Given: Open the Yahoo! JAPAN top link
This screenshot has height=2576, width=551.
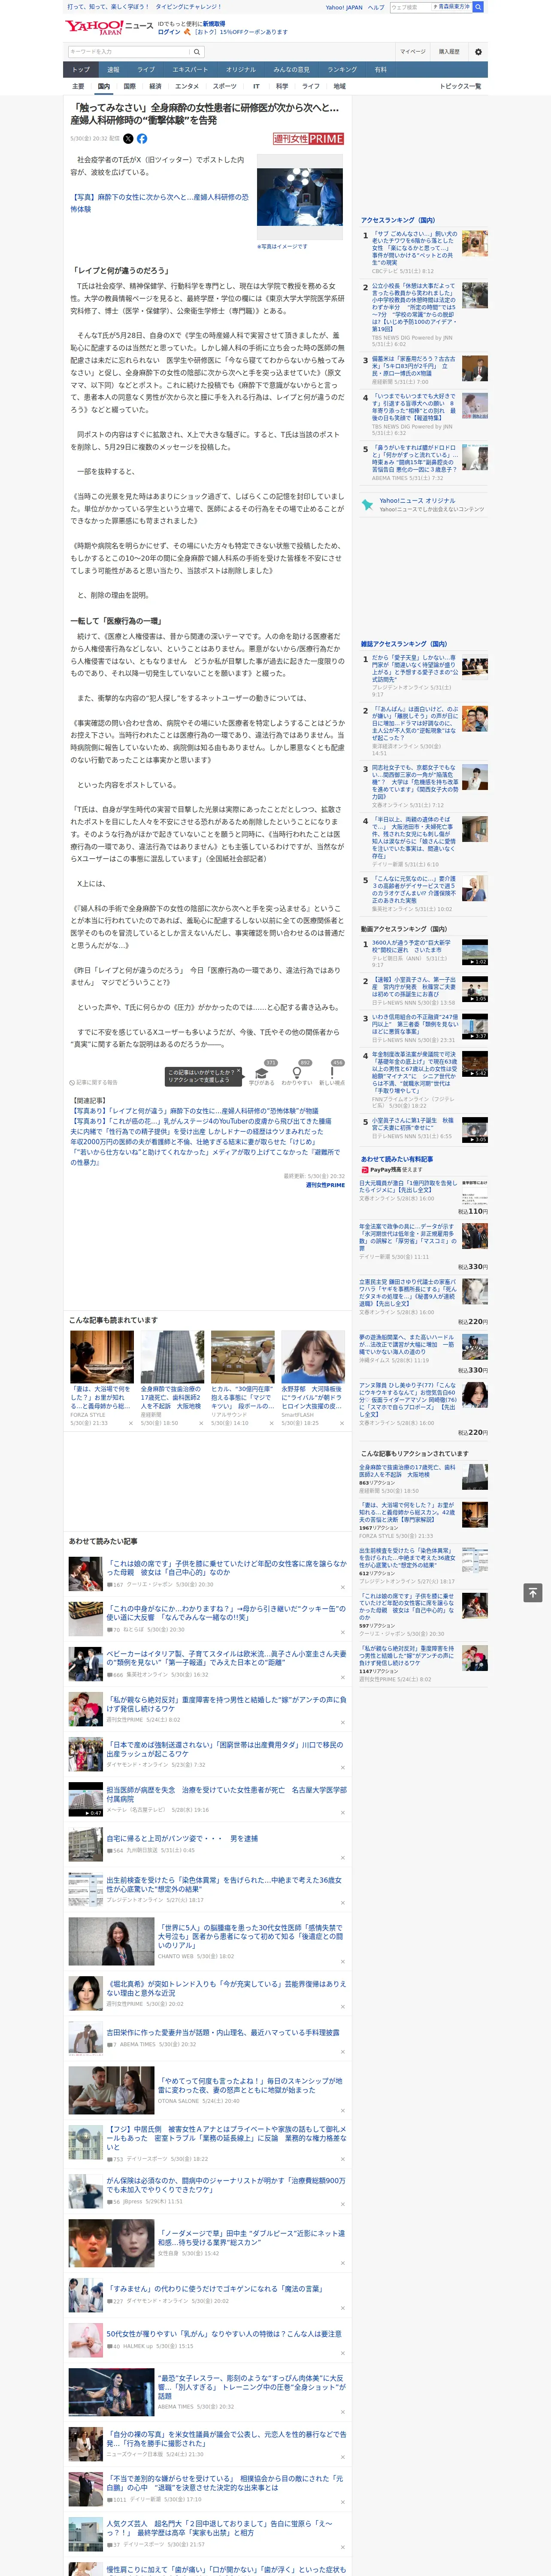Looking at the screenshot, I should (344, 7).
